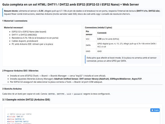The width and height of the screenshot is (165, 124).
Task: Click the 'VCC' table cell
Action: pos(91,39)
